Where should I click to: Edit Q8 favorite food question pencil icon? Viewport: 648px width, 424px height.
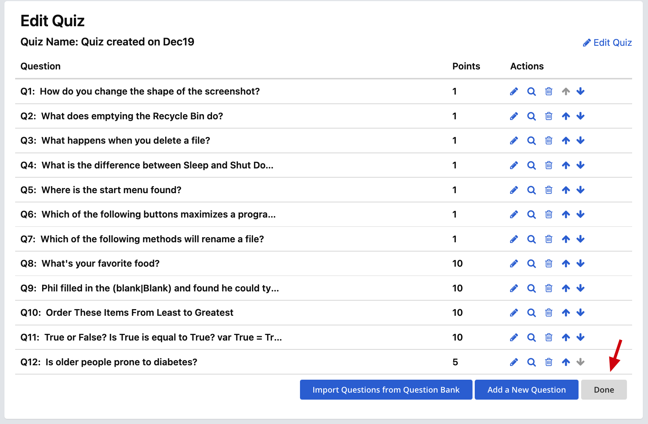pos(514,263)
